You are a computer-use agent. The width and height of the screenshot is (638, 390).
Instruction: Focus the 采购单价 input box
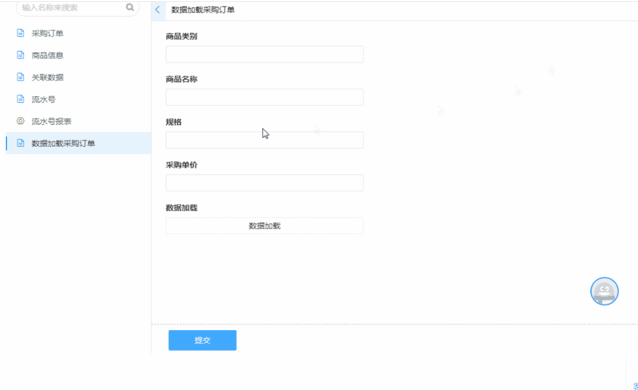pos(264,183)
